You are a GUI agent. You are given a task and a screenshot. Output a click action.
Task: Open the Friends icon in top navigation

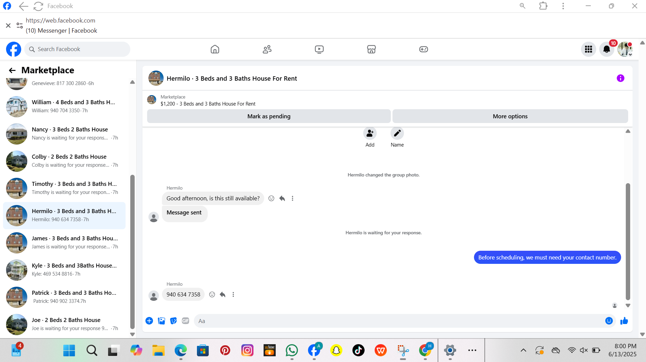tap(267, 49)
